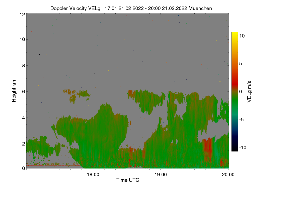This screenshot has width=301, height=200.
Task: Click the 'VELg m/s' colorbar label
Action: (x=249, y=91)
